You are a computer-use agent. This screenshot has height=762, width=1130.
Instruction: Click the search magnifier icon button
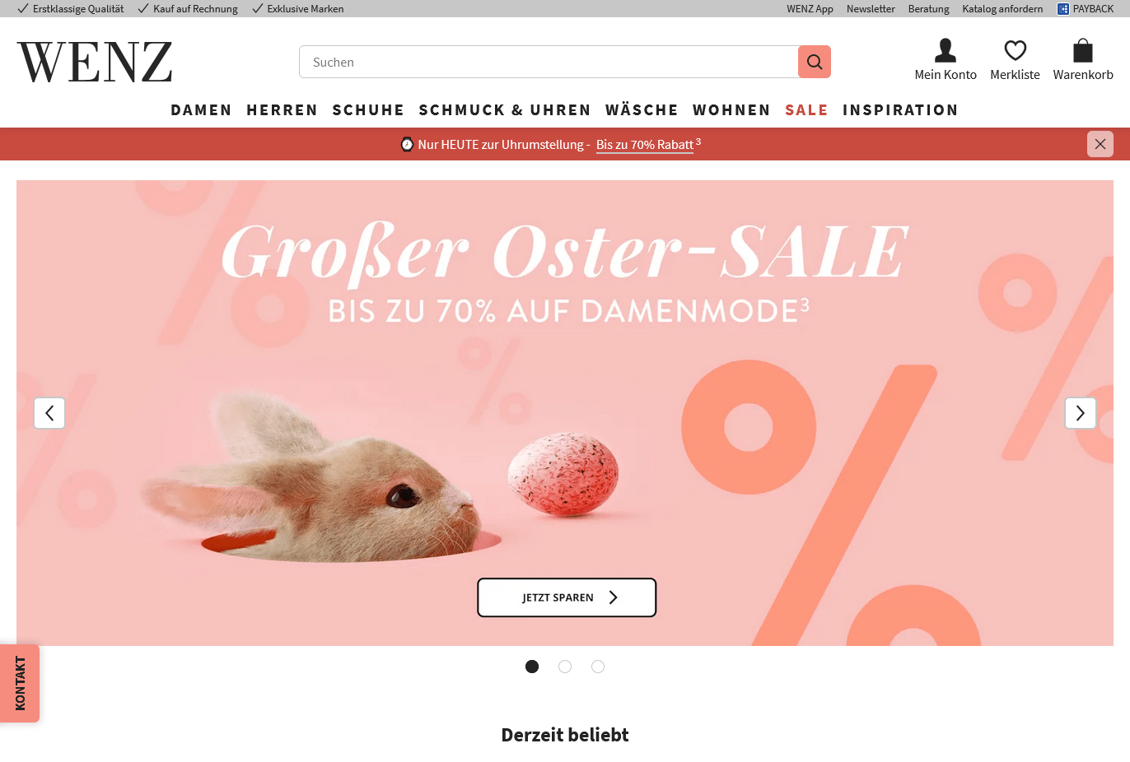814,62
